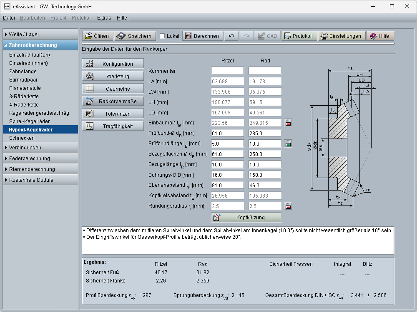Image resolution: width=417 pixels, height=312 pixels.
Task: Enable the Lokal checkbox
Action: [x=163, y=36]
